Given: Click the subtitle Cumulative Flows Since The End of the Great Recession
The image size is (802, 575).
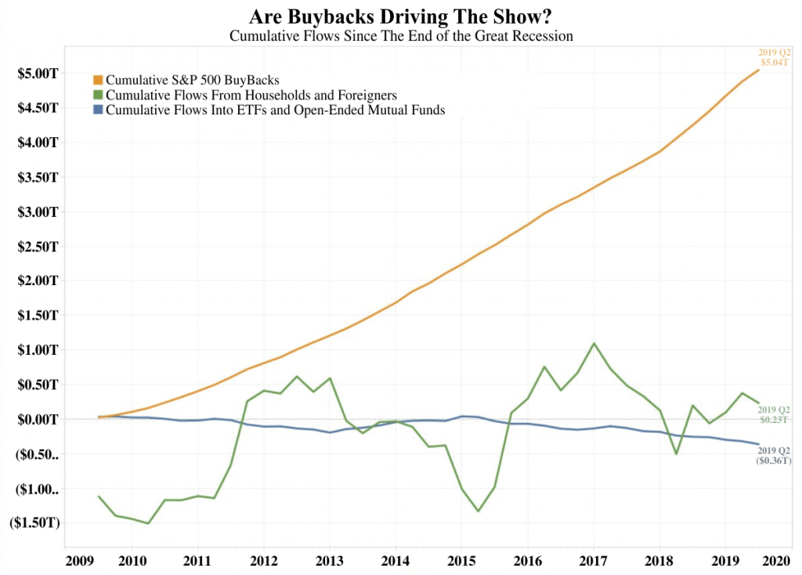Looking at the screenshot, I should (401, 36).
